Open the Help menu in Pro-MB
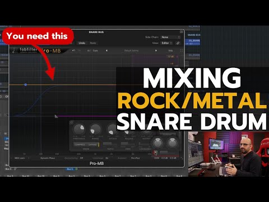Image resolution: width=269 pixels, height=202 pixels. [170, 50]
